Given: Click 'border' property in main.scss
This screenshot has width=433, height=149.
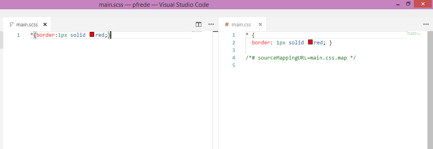Looking at the screenshot, I should [45, 35].
